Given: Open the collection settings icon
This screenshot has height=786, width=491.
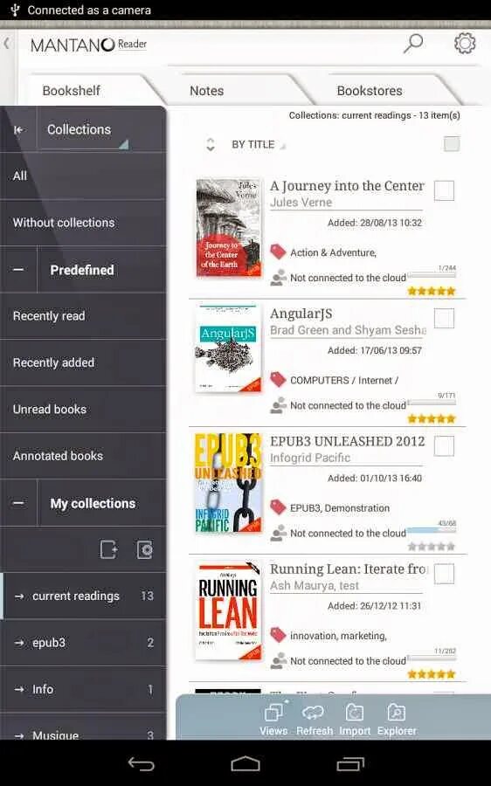Looking at the screenshot, I should tap(145, 549).
